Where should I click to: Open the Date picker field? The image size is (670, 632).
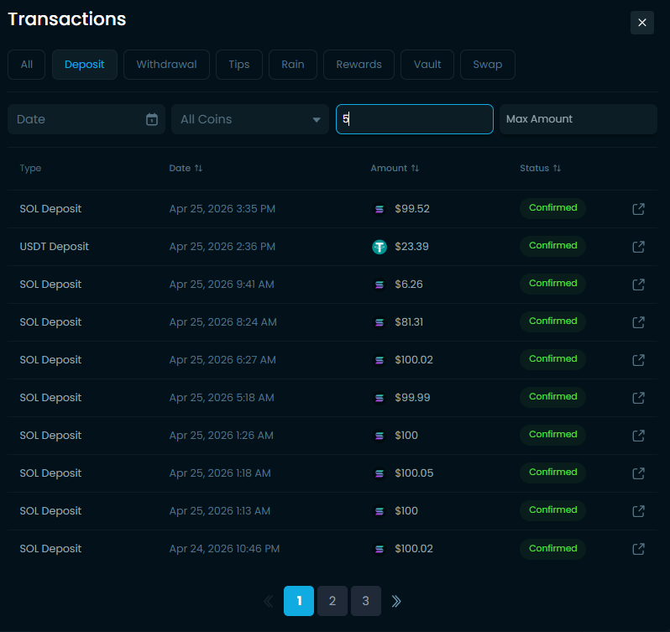point(86,119)
